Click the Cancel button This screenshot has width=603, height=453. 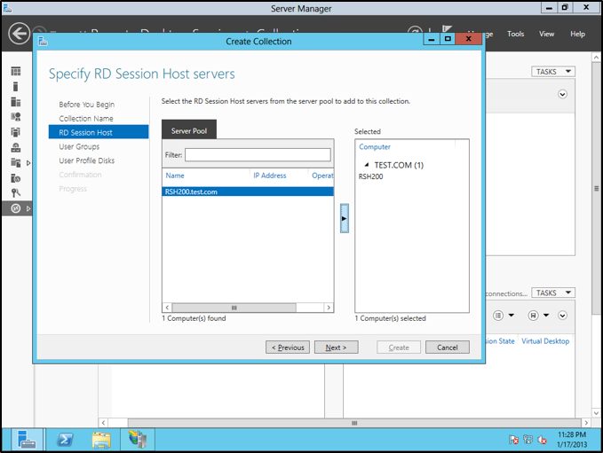pos(447,348)
